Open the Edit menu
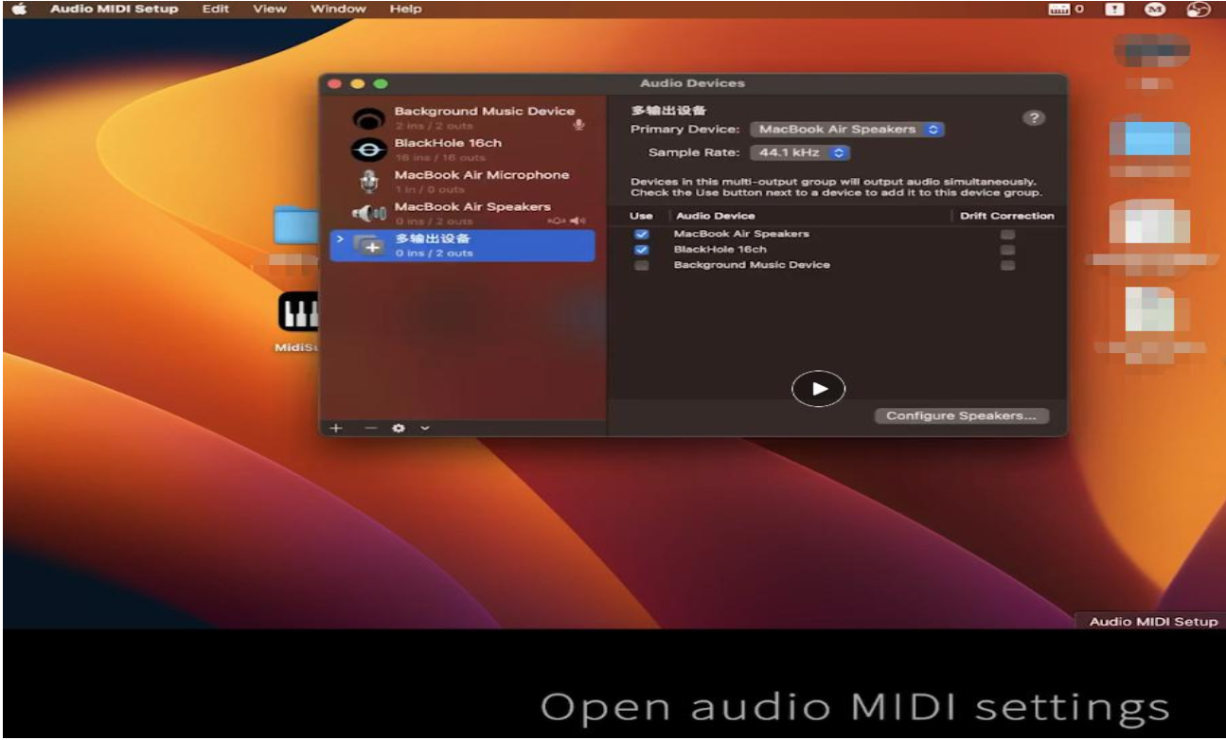 (x=215, y=9)
